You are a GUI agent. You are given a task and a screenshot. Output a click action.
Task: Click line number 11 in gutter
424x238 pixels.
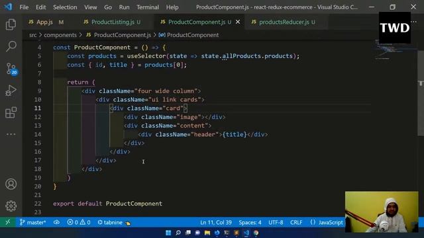(38, 108)
